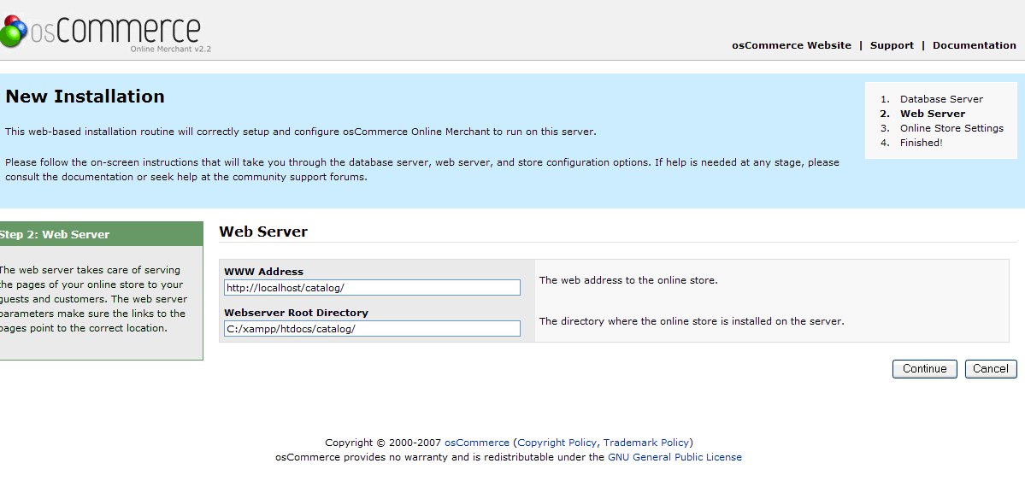The image size is (1025, 481).
Task: Click the Step 2: Web Server header
Action: point(102,234)
